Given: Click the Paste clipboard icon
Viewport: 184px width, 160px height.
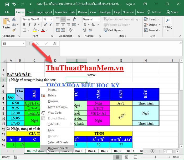Looking at the screenshot, I should coord(6,23).
